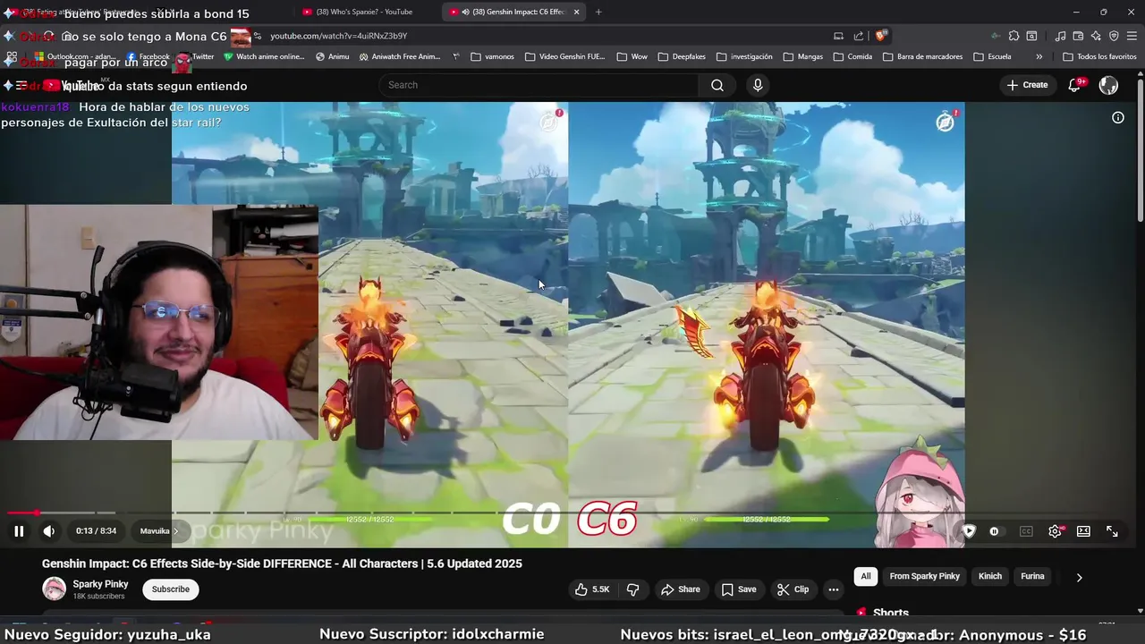Click the browser address bar URL

point(338,36)
